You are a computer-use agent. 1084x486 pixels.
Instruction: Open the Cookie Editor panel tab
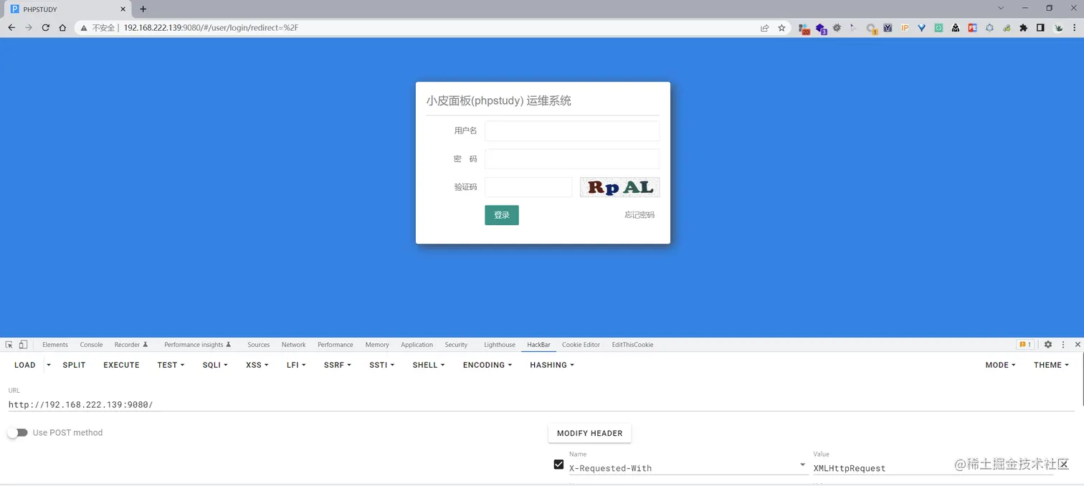click(x=581, y=345)
